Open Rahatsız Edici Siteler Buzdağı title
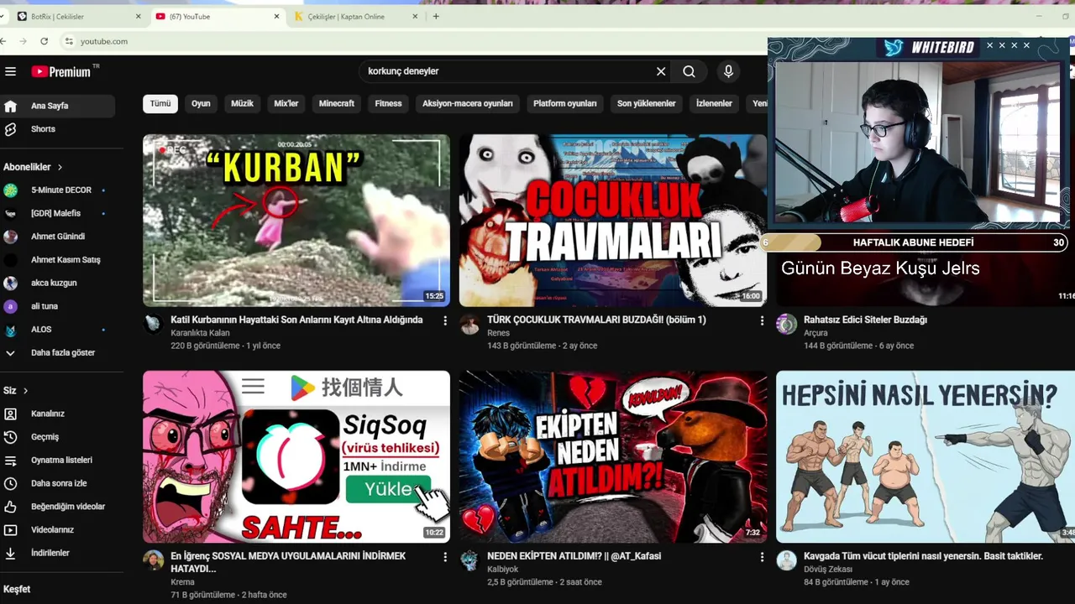Screen dimensions: 1075x604 (865, 320)
